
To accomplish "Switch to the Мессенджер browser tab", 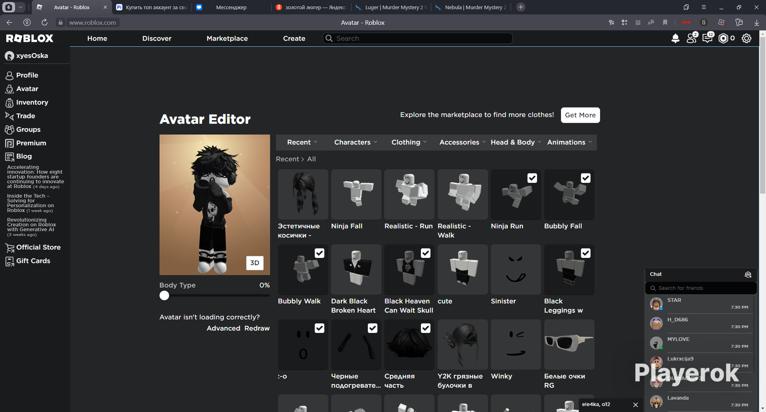I will [x=231, y=7].
